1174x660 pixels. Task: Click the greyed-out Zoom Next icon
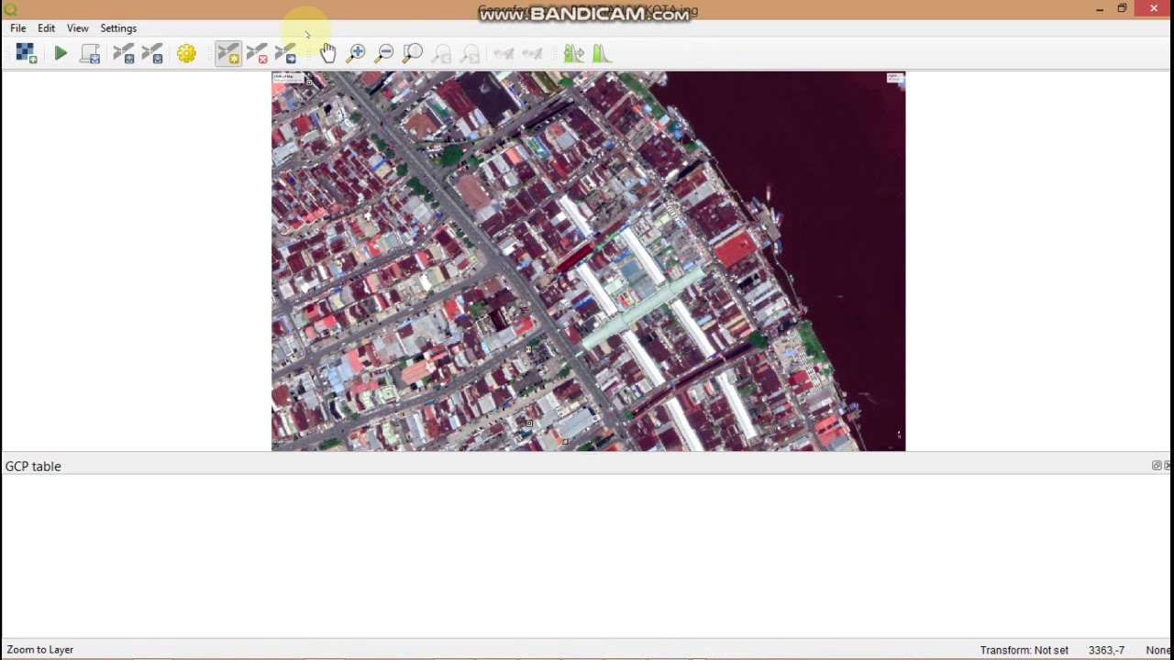(470, 54)
